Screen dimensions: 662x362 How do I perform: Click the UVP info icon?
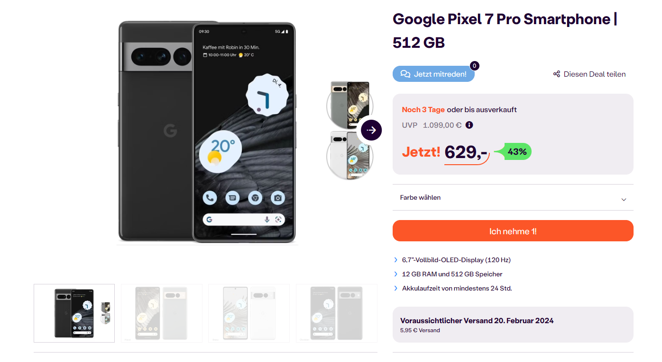click(469, 125)
